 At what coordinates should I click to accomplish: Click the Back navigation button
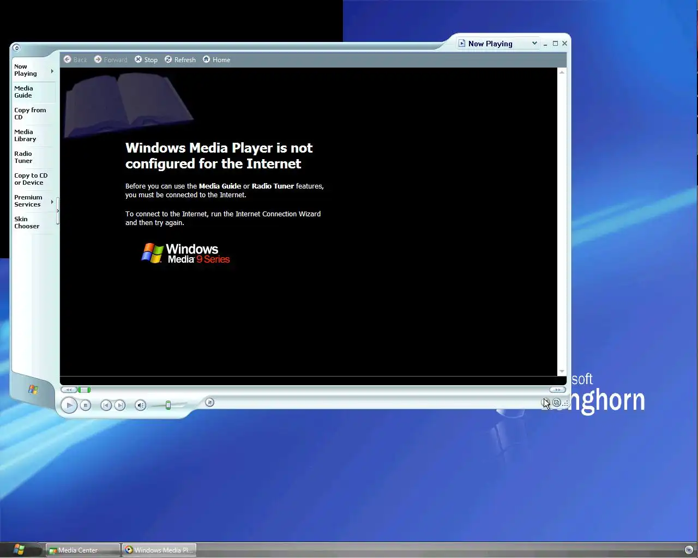(75, 59)
